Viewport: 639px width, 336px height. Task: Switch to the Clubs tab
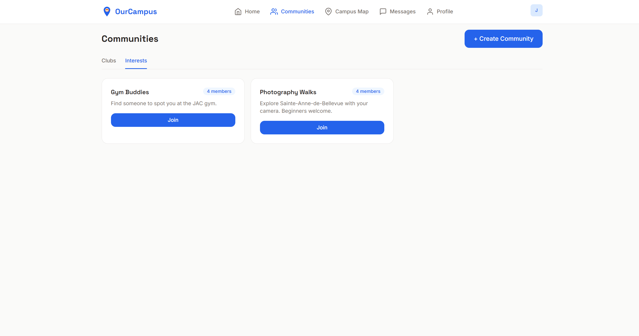coord(109,61)
